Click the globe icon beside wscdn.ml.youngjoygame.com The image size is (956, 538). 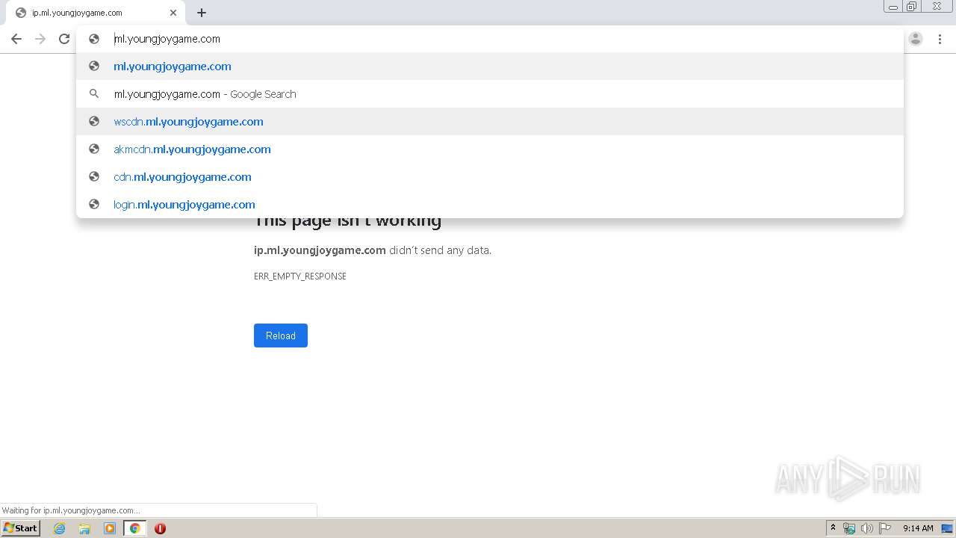point(94,122)
